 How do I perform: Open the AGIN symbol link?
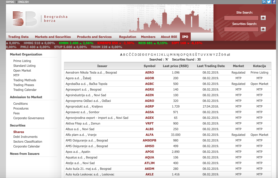tap(150, 95)
